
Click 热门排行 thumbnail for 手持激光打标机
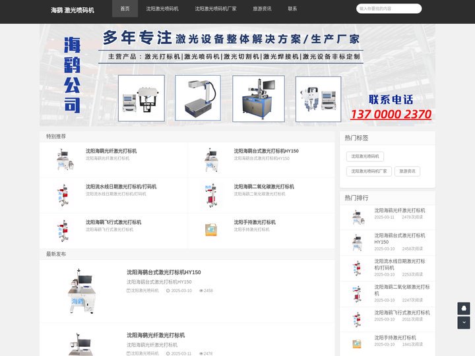357,344
